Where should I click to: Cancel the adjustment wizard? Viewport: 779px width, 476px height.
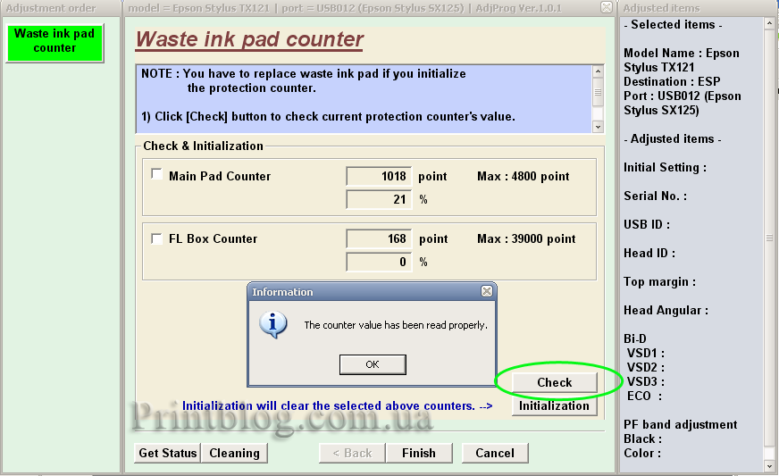(494, 453)
